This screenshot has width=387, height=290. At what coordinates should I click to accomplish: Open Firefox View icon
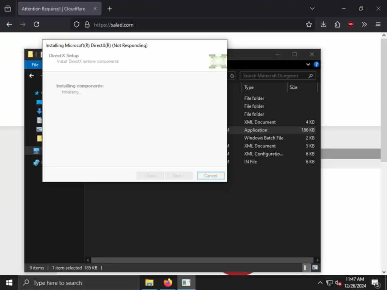point(8,9)
